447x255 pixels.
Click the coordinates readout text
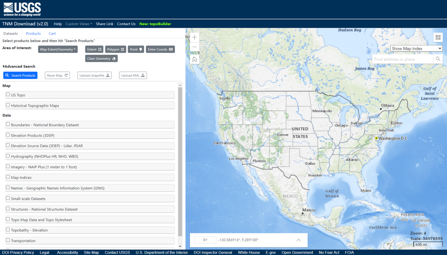click(x=238, y=240)
